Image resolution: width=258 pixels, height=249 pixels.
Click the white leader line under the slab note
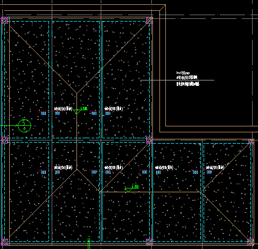click(177, 80)
